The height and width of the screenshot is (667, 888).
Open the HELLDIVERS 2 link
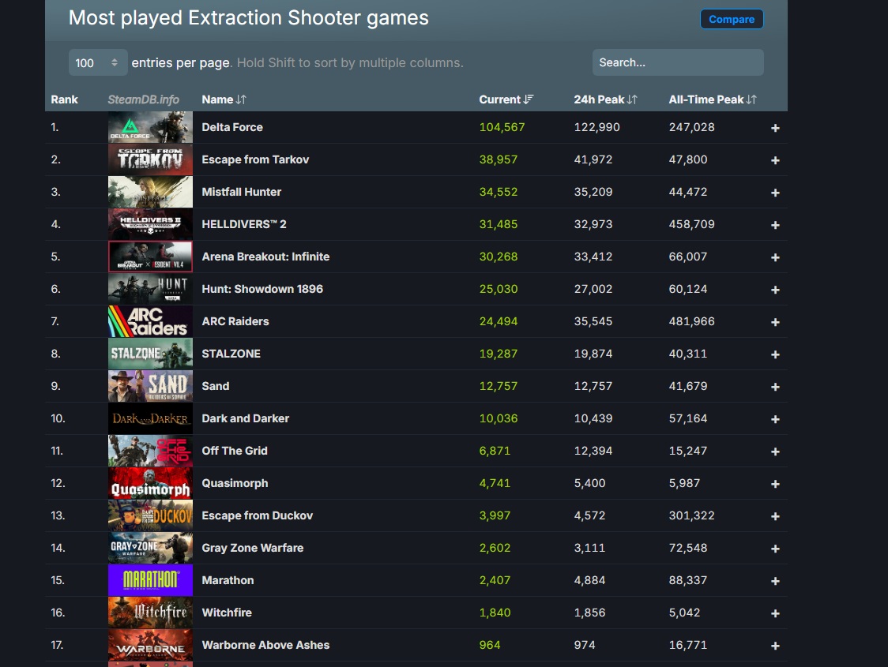(x=244, y=224)
